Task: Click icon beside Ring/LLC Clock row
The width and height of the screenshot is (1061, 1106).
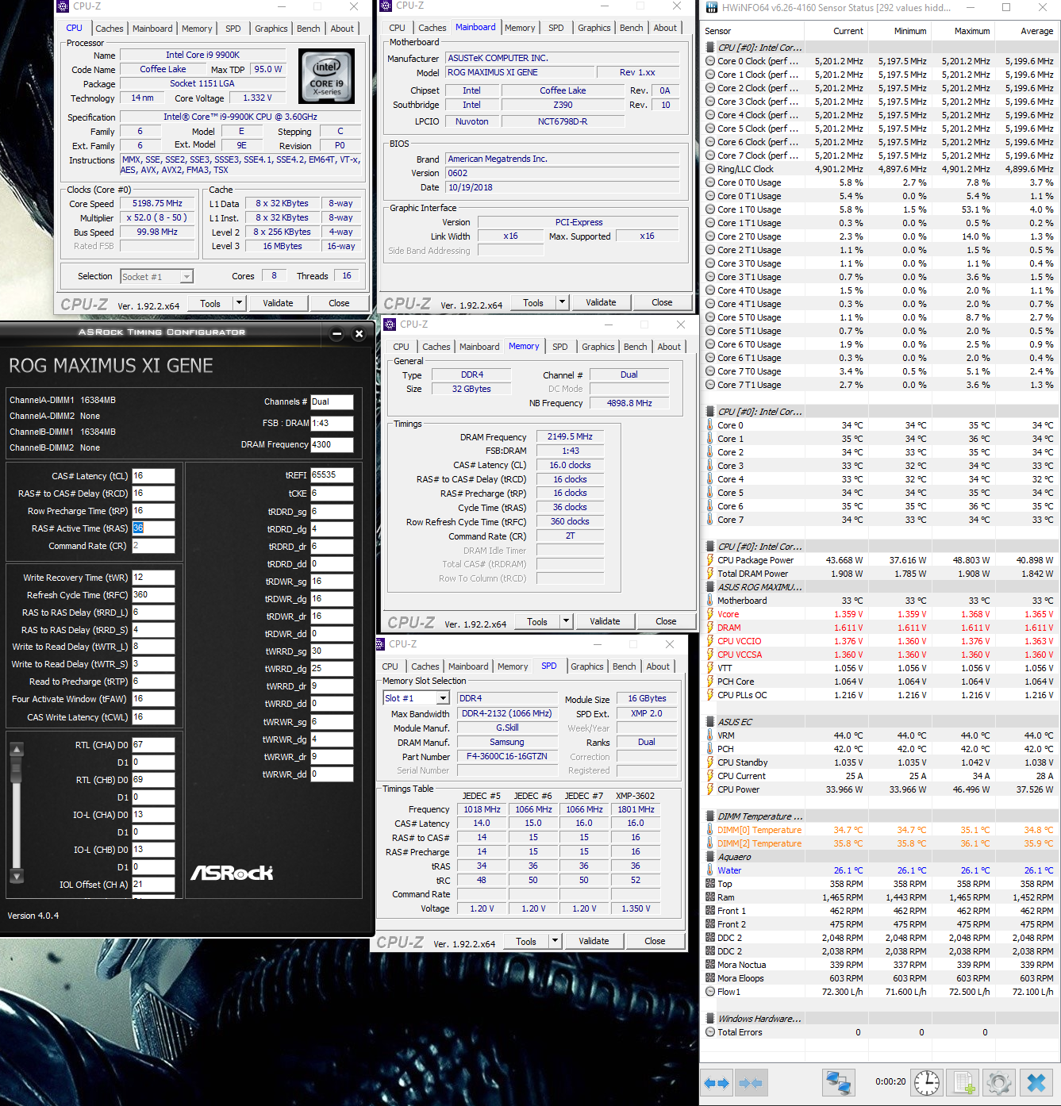Action: 710,169
